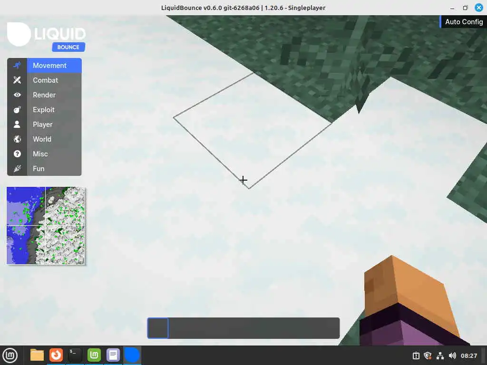Click the Fun party popper icon
The width and height of the screenshot is (487, 365).
17,169
